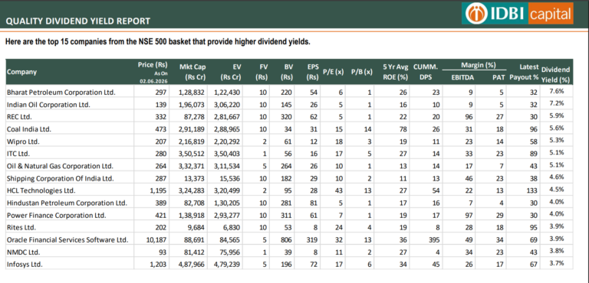This screenshot has height=283, width=589.
Task: Click the 4,87,966 Infosys market cap
Action: click(192, 264)
